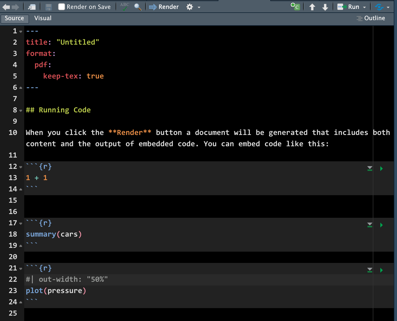The image size is (397, 321).
Task: Go to previous section with up arrow
Action: tap(312, 7)
